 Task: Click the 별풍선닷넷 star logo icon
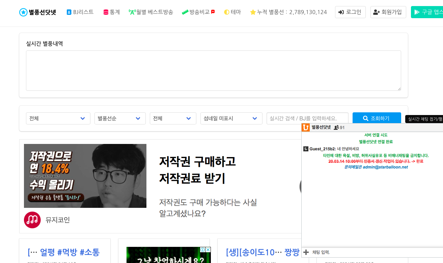click(x=23, y=12)
